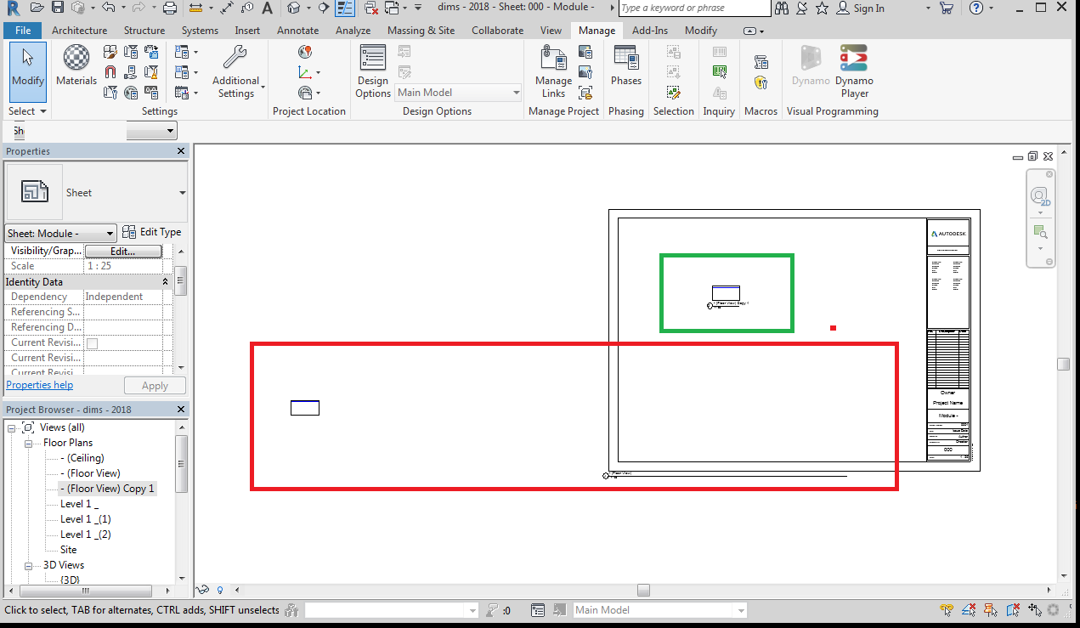Open the View tab
This screenshot has height=628, width=1080.
pos(551,31)
